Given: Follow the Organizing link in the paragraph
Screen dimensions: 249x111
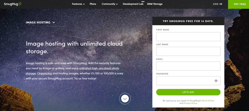Looking at the screenshot, I should point(45,74).
